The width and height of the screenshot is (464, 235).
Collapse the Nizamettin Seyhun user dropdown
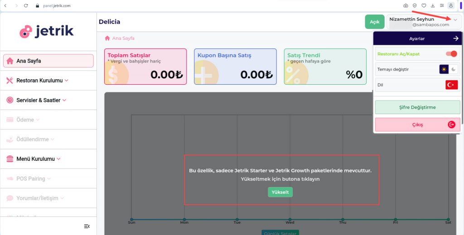pyautogui.click(x=455, y=19)
